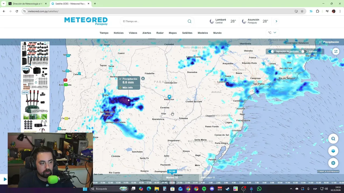Image resolution: width=344 pixels, height=193 pixels.
Task: Open Spotify from the taskbar
Action: pos(204,189)
